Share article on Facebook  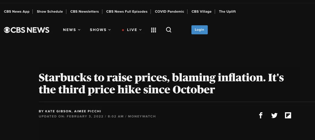(260, 115)
